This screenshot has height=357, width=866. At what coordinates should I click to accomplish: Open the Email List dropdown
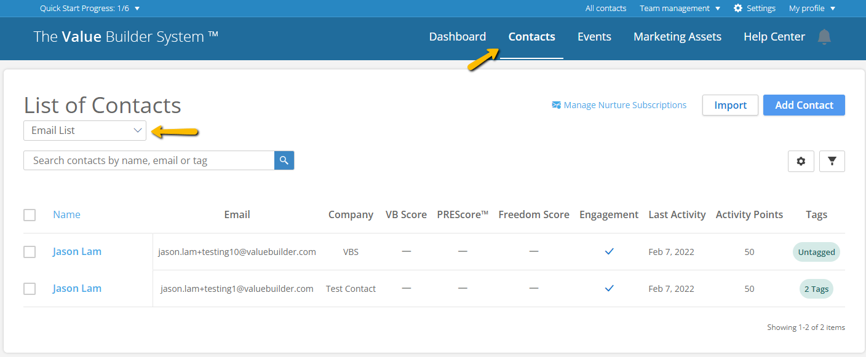point(85,130)
